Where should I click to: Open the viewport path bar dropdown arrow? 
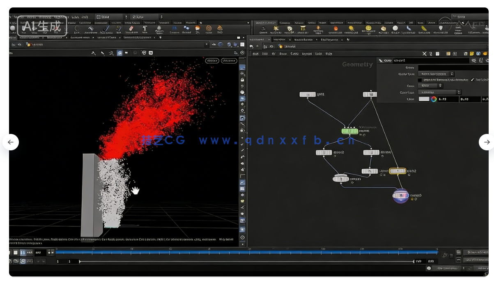click(207, 44)
